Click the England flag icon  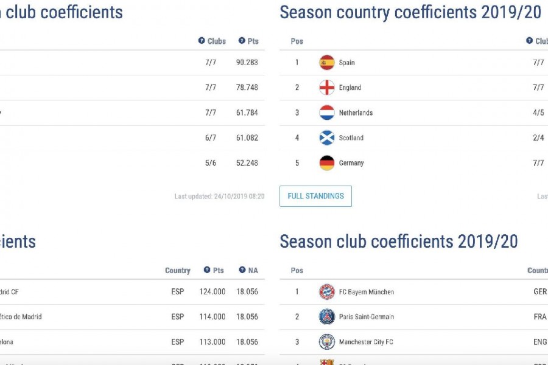(327, 88)
